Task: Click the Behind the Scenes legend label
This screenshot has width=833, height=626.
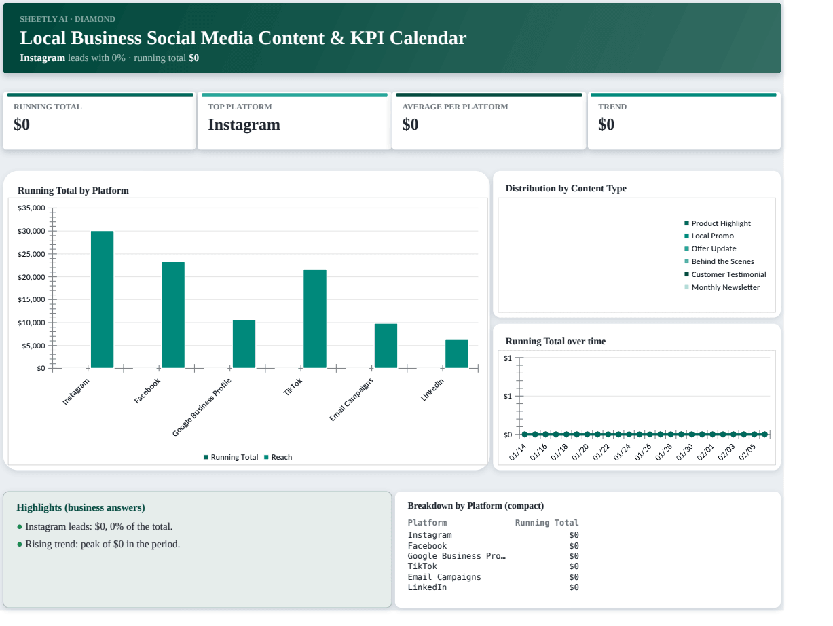Action: coord(722,261)
